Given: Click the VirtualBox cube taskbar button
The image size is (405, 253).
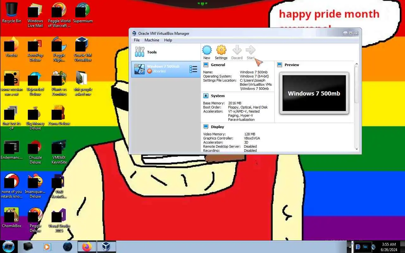Looking at the screenshot, I should (x=106, y=247).
